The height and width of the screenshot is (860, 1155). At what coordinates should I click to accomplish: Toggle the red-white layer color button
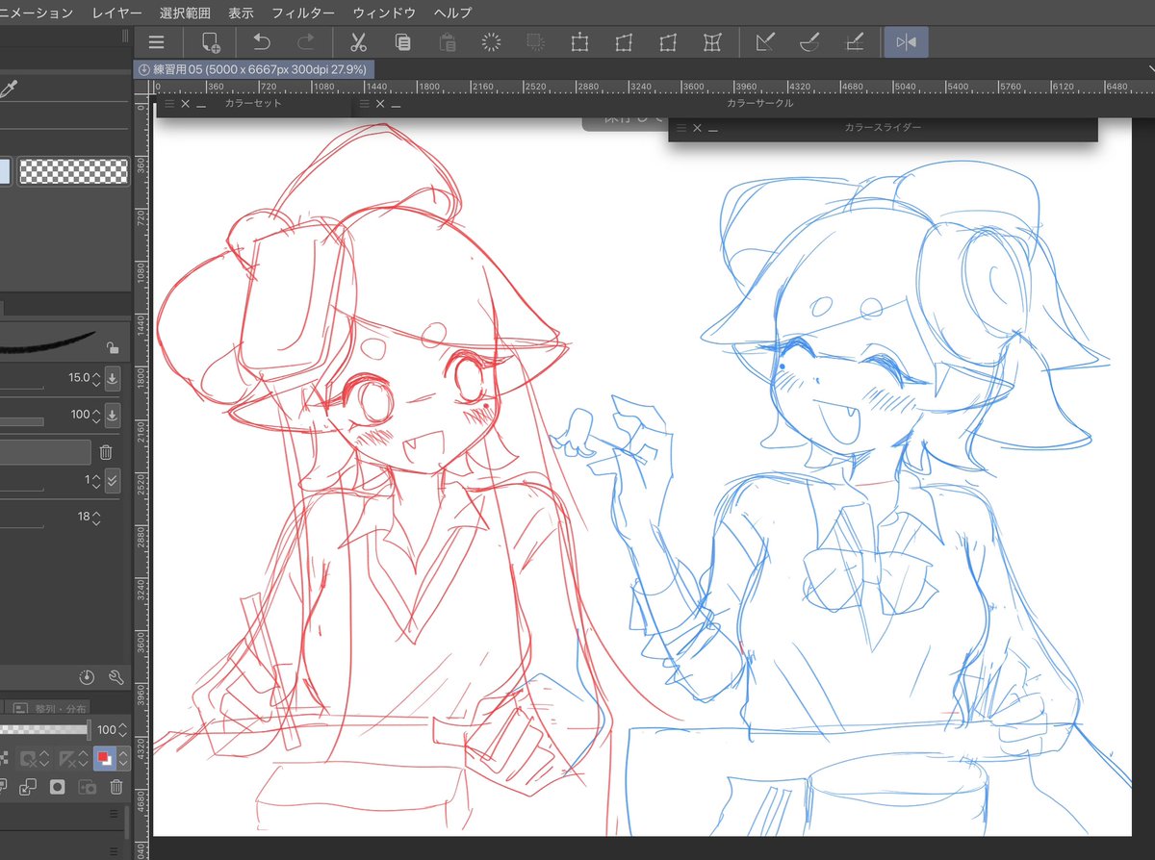pos(104,758)
